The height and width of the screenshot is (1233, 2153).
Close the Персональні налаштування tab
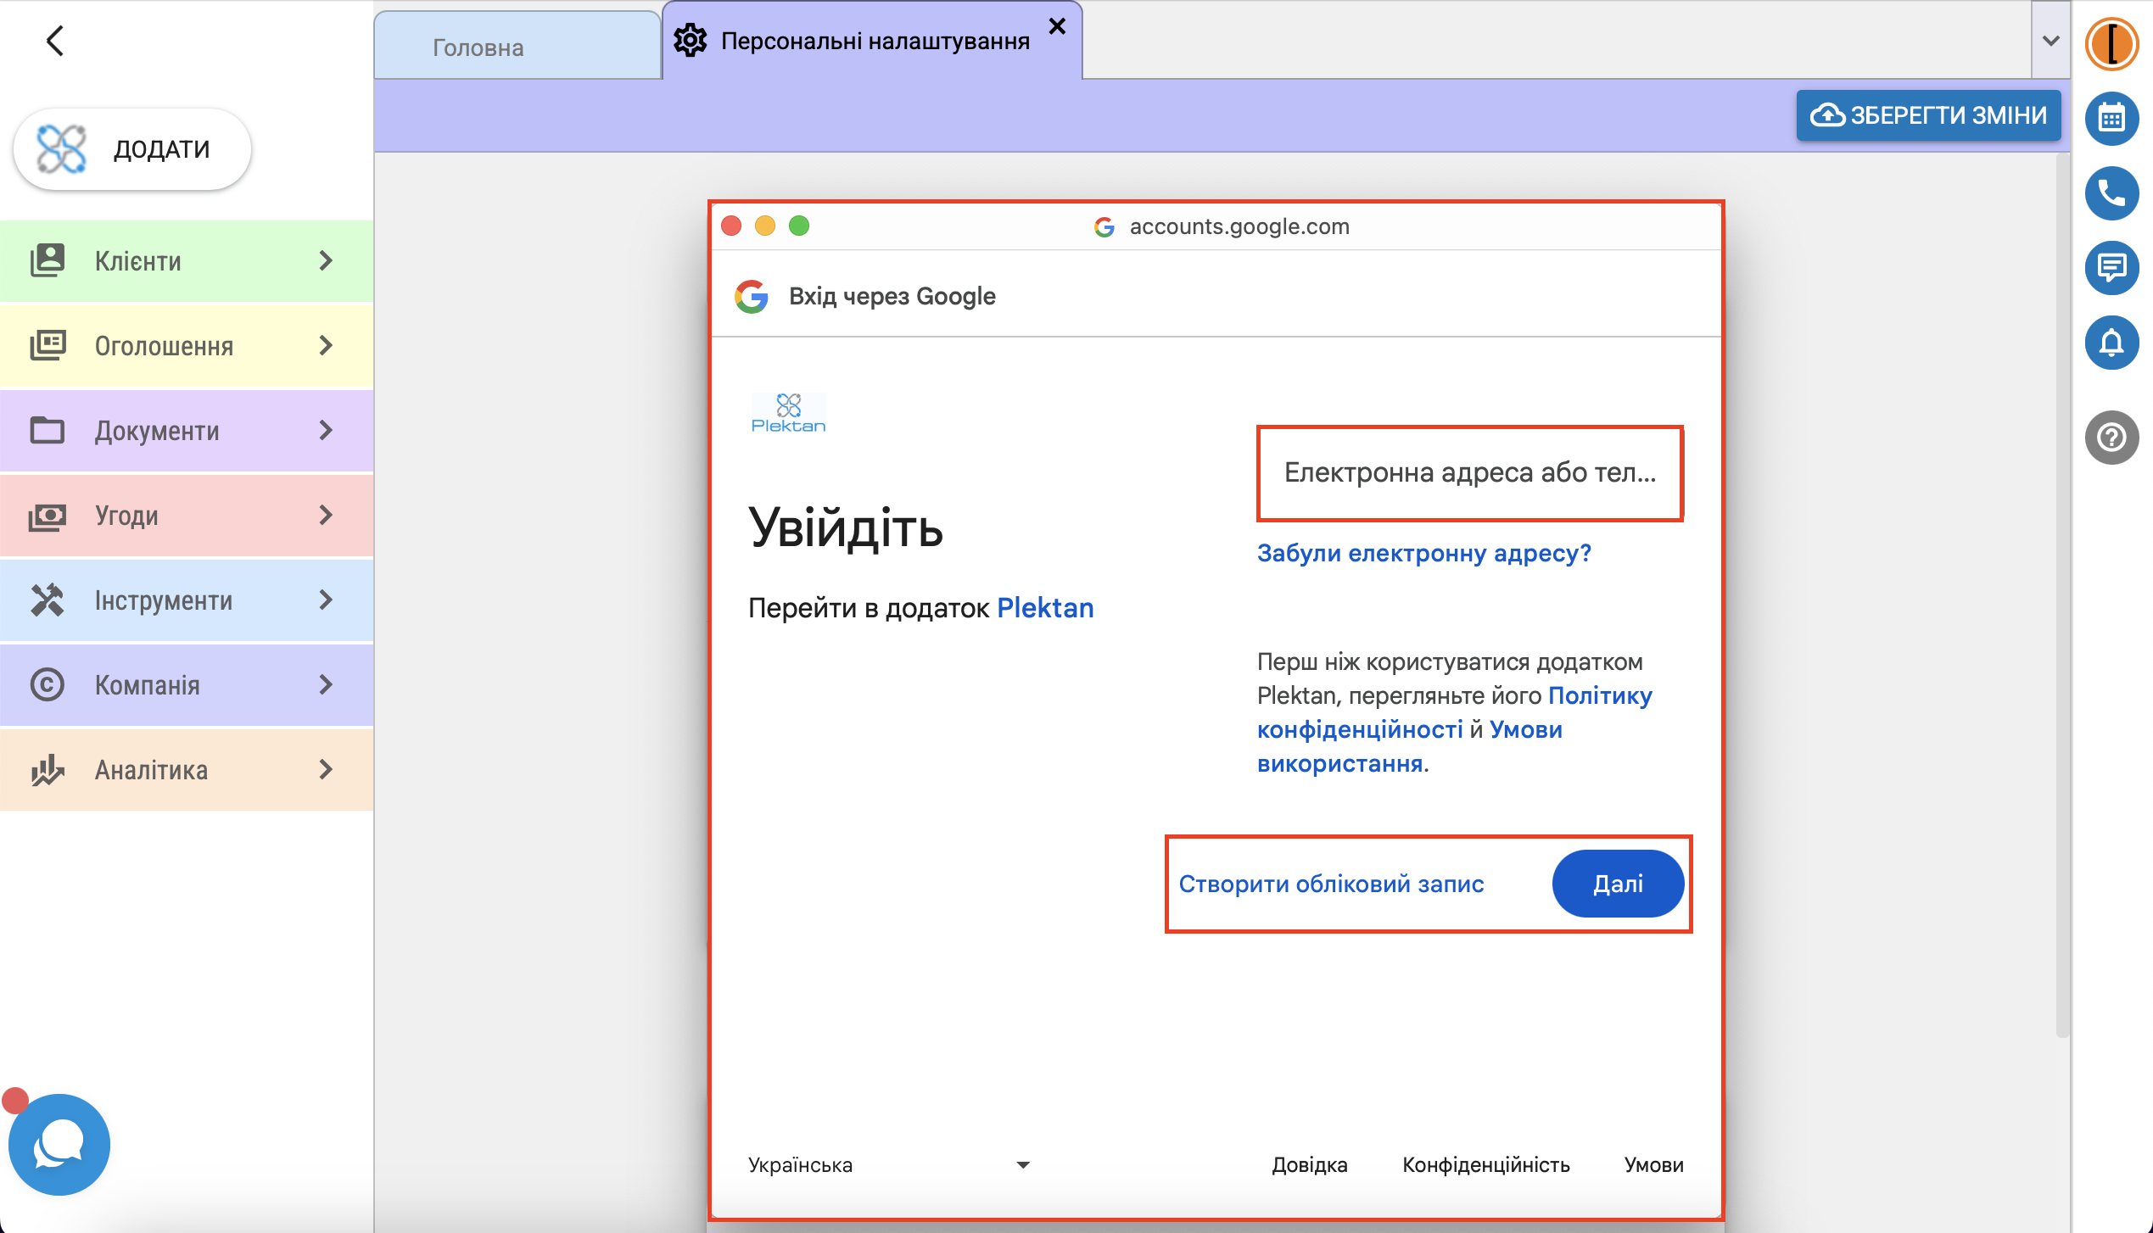click(x=1057, y=26)
